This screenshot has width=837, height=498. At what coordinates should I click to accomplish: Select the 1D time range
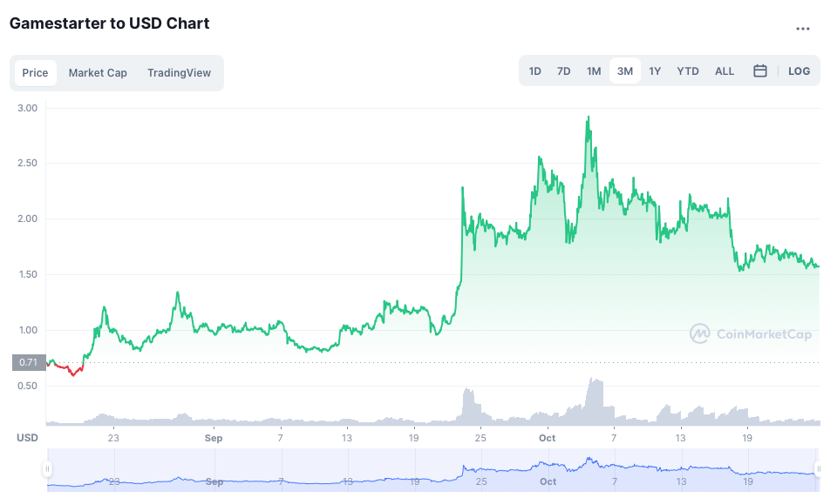pos(535,71)
